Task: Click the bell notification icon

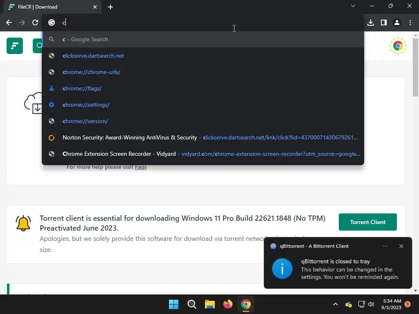Action: (23, 223)
